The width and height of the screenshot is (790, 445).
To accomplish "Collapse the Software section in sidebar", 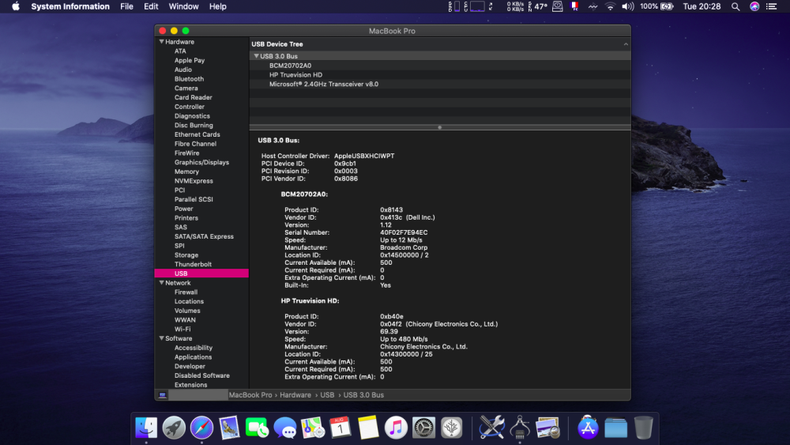I will [x=162, y=338].
